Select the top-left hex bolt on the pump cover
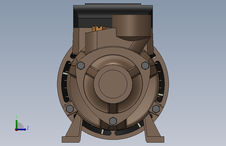The height and width of the screenshot is (146, 226). coord(81,65)
